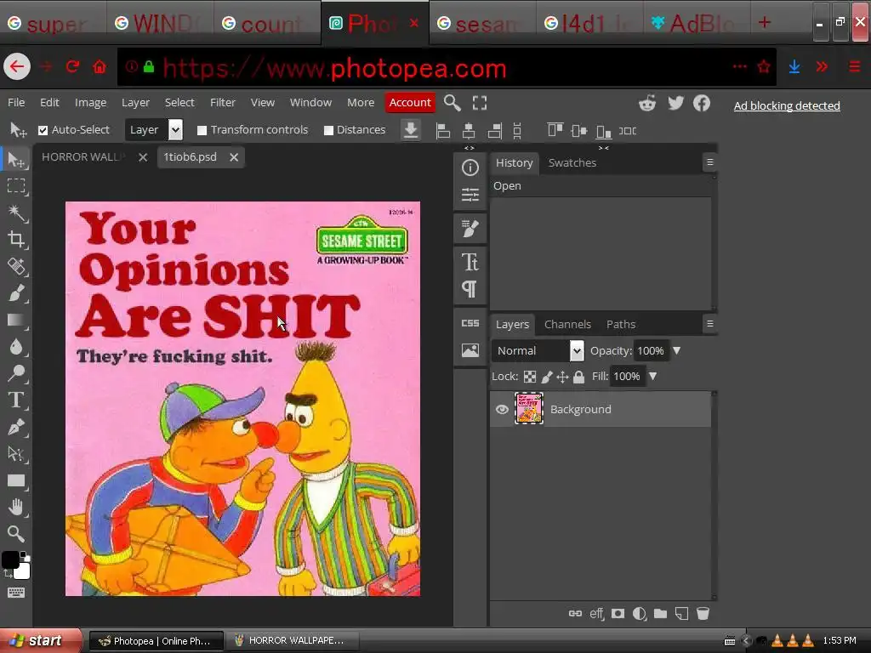Enable Distances checkbox
Viewport: 871px width, 653px height.
click(x=328, y=130)
